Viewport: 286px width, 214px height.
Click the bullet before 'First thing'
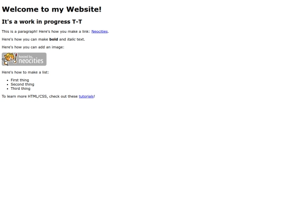point(7,80)
